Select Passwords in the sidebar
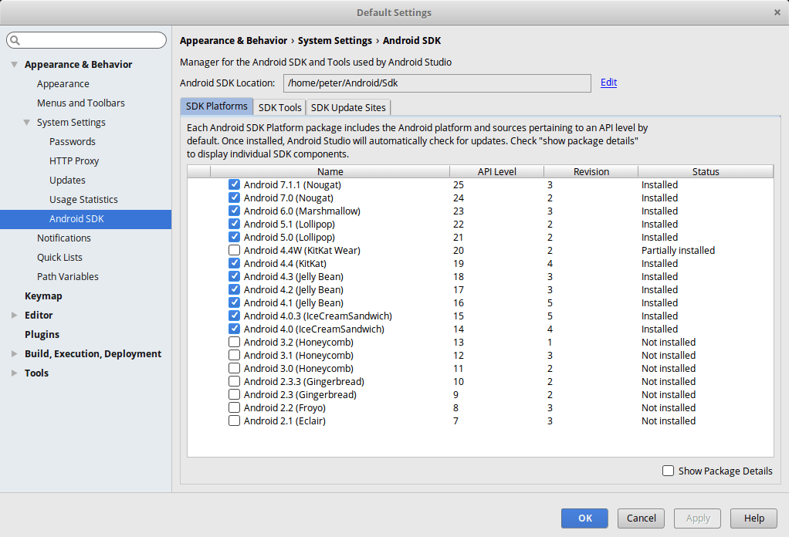The image size is (789, 537). tap(72, 141)
